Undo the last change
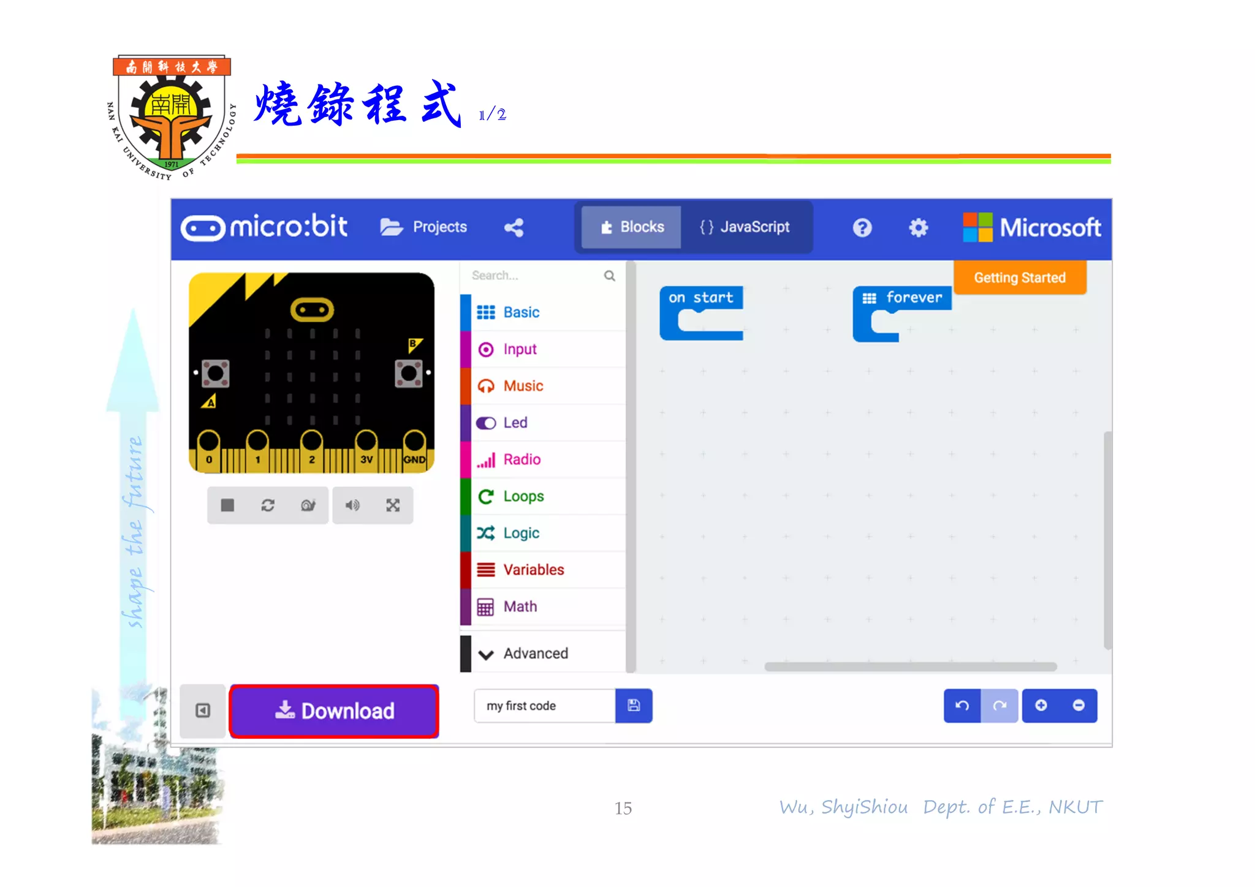1255x887 pixels. click(962, 706)
